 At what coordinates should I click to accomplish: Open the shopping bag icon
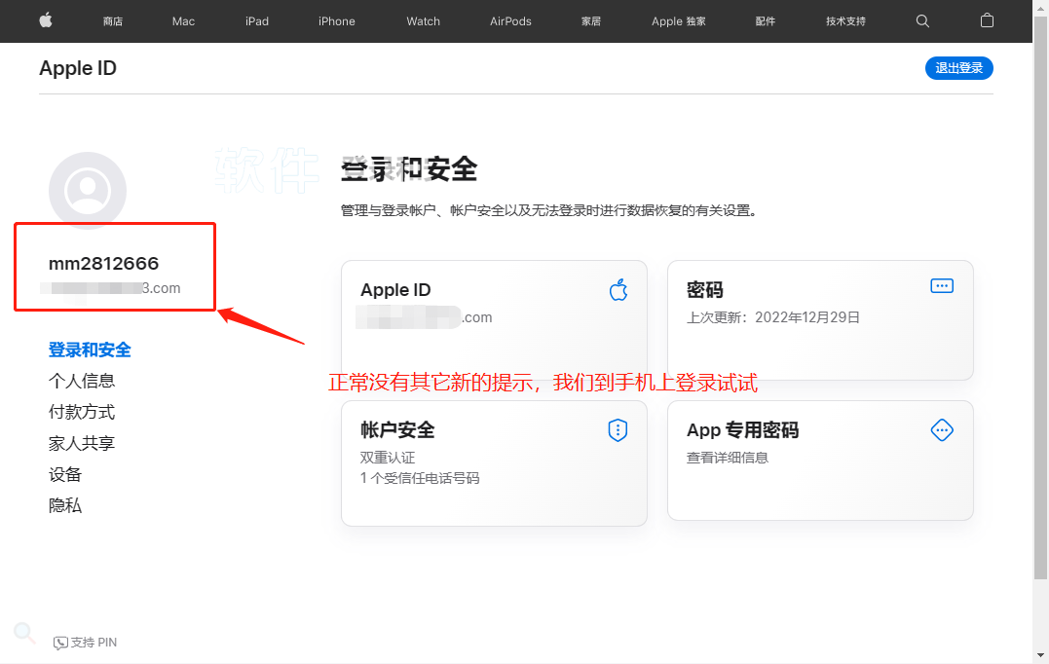click(987, 20)
